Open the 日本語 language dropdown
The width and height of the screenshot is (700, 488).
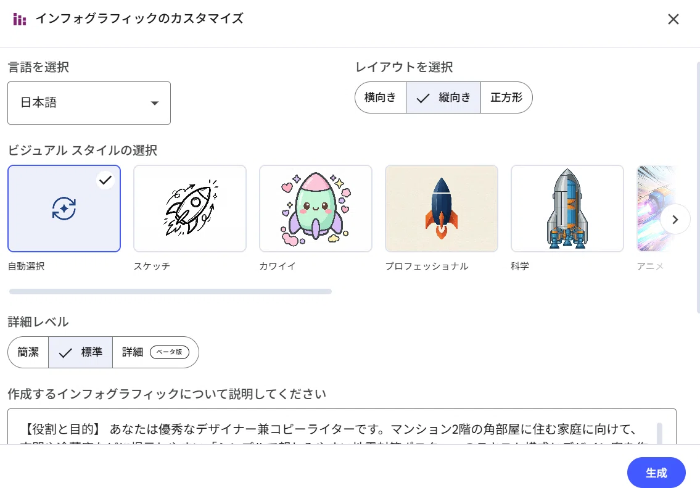(89, 102)
